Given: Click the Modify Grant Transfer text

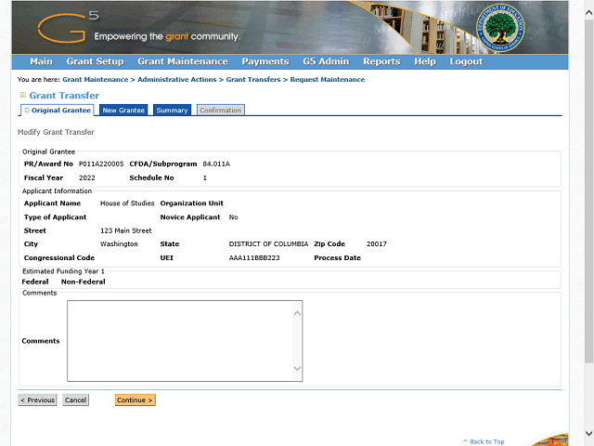Looking at the screenshot, I should point(56,132).
